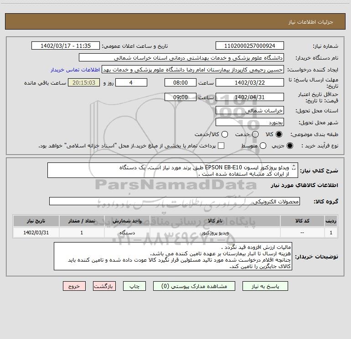Click the چاپ print button
The height and width of the screenshot is (339, 351).
134,286
